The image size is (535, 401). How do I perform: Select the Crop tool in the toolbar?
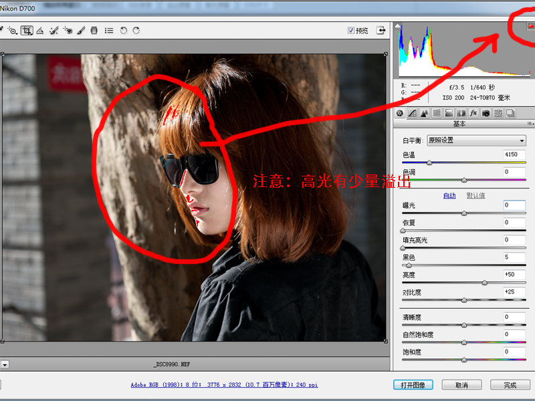tap(27, 31)
